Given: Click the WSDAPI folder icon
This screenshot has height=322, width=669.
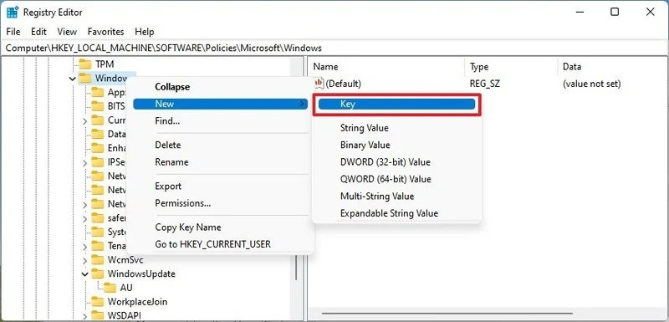Looking at the screenshot, I should tap(98, 315).
